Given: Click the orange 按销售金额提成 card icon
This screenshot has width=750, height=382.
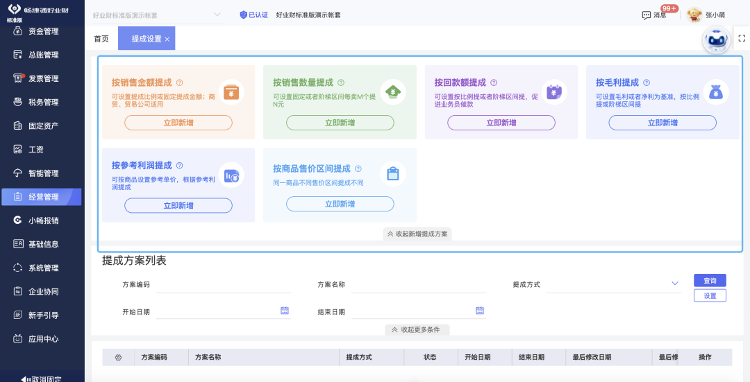Looking at the screenshot, I should point(231,92).
